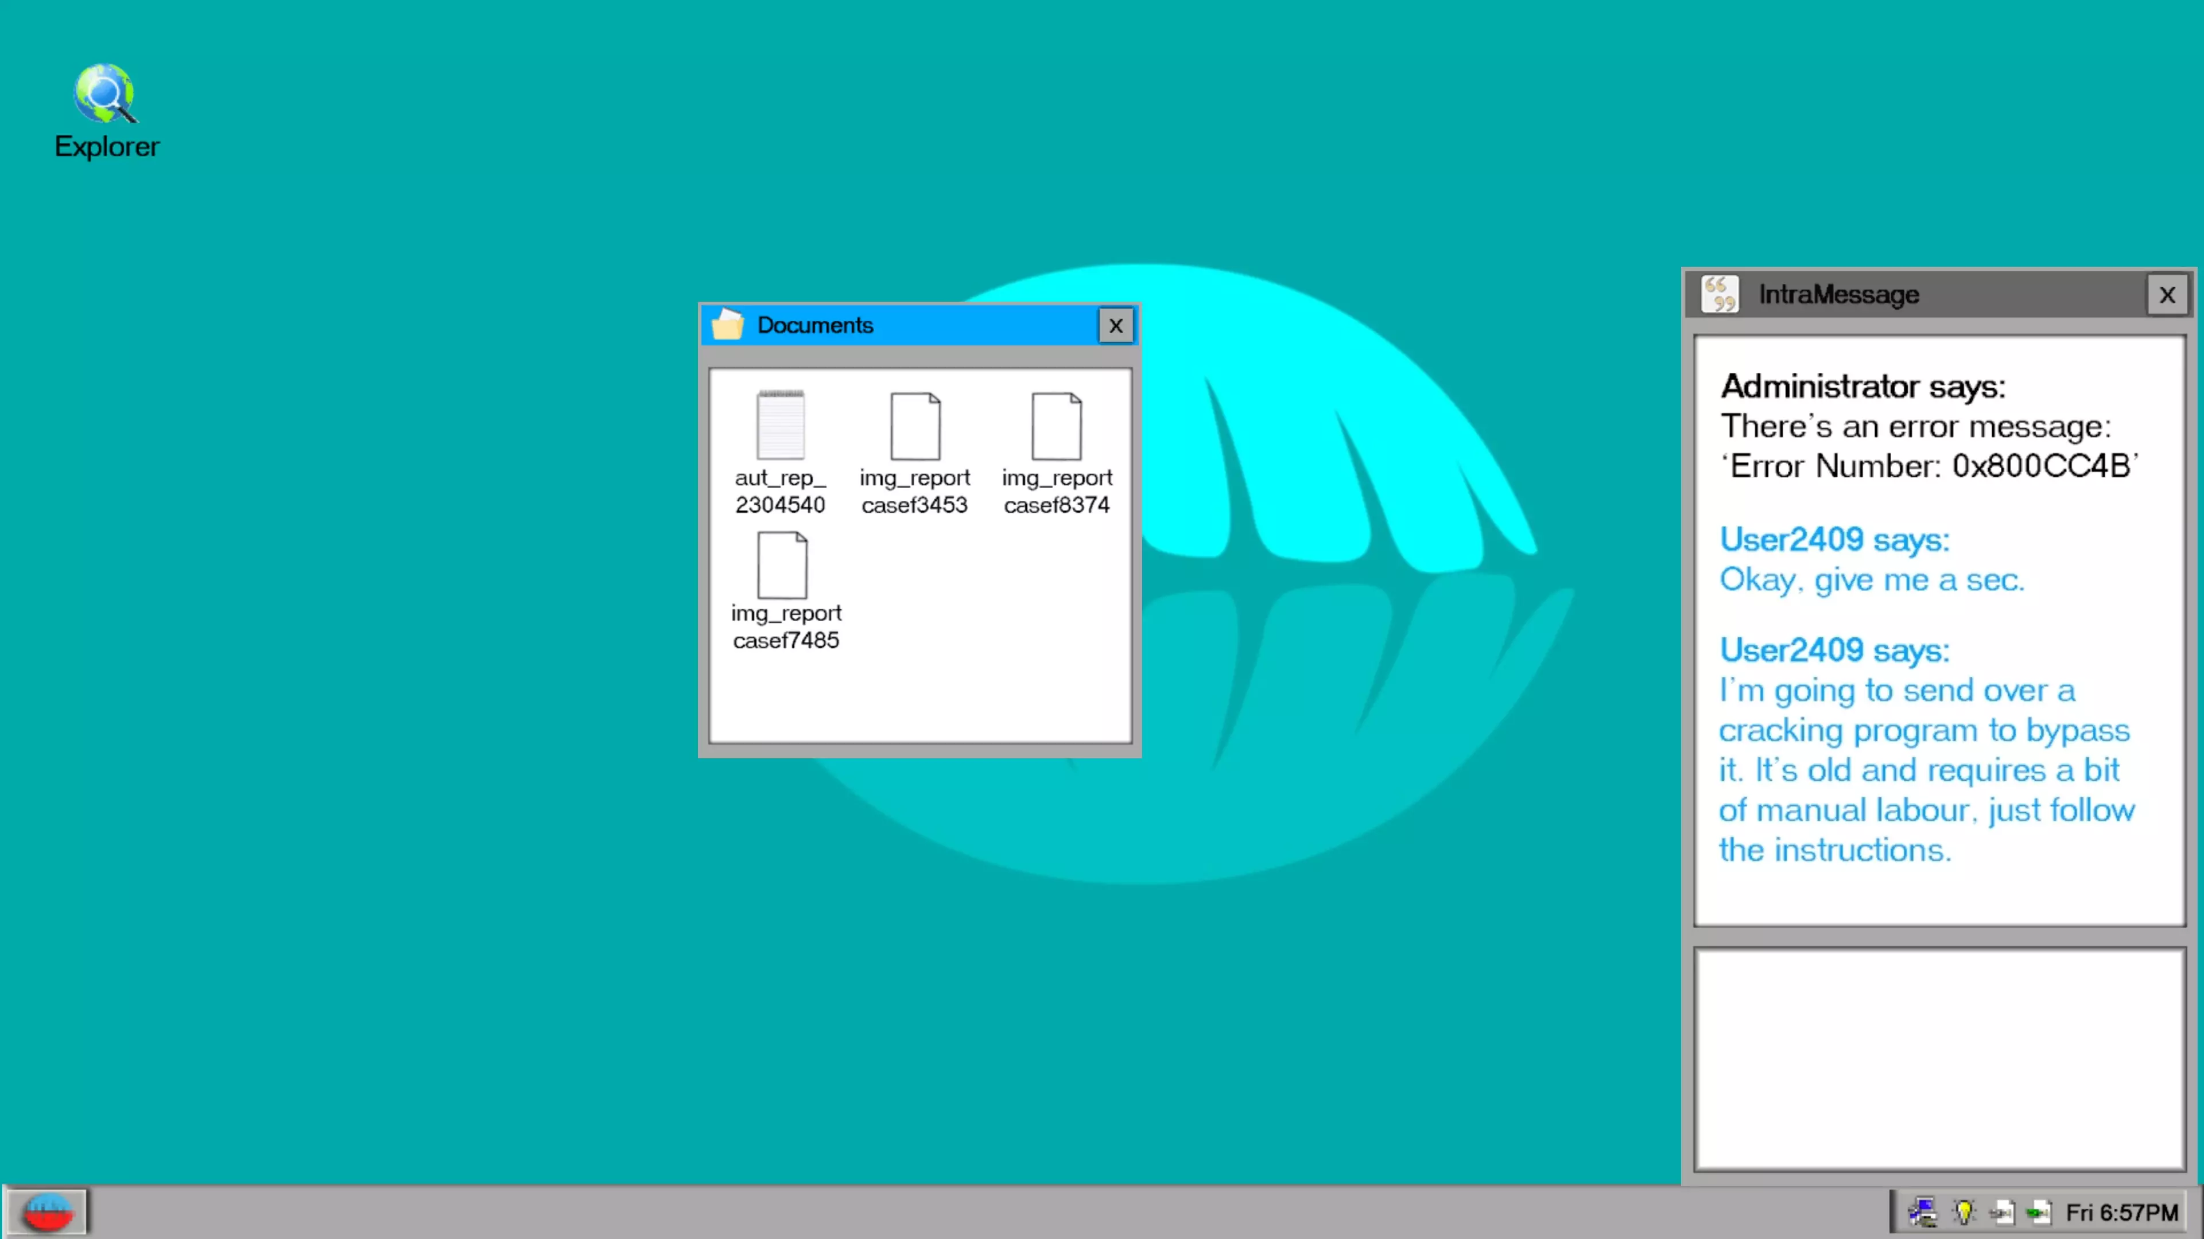The height and width of the screenshot is (1239, 2204).
Task: Click User2409's cracking program message
Action: coord(1925,770)
